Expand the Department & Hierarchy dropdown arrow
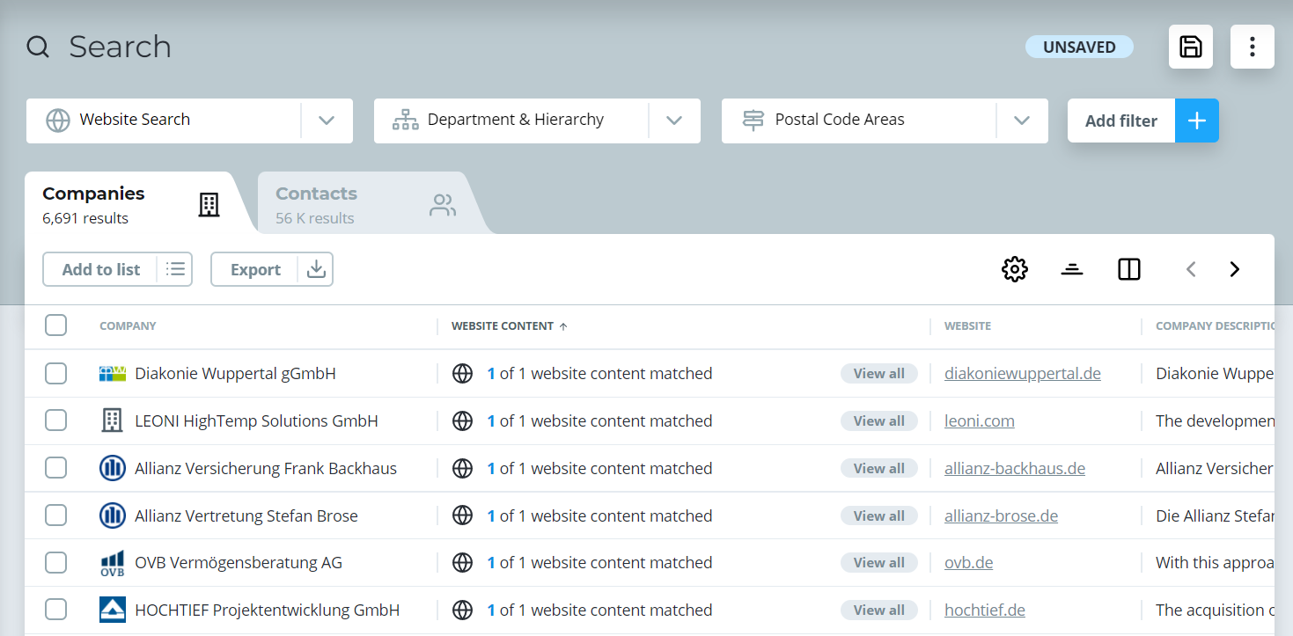The image size is (1293, 636). (674, 121)
